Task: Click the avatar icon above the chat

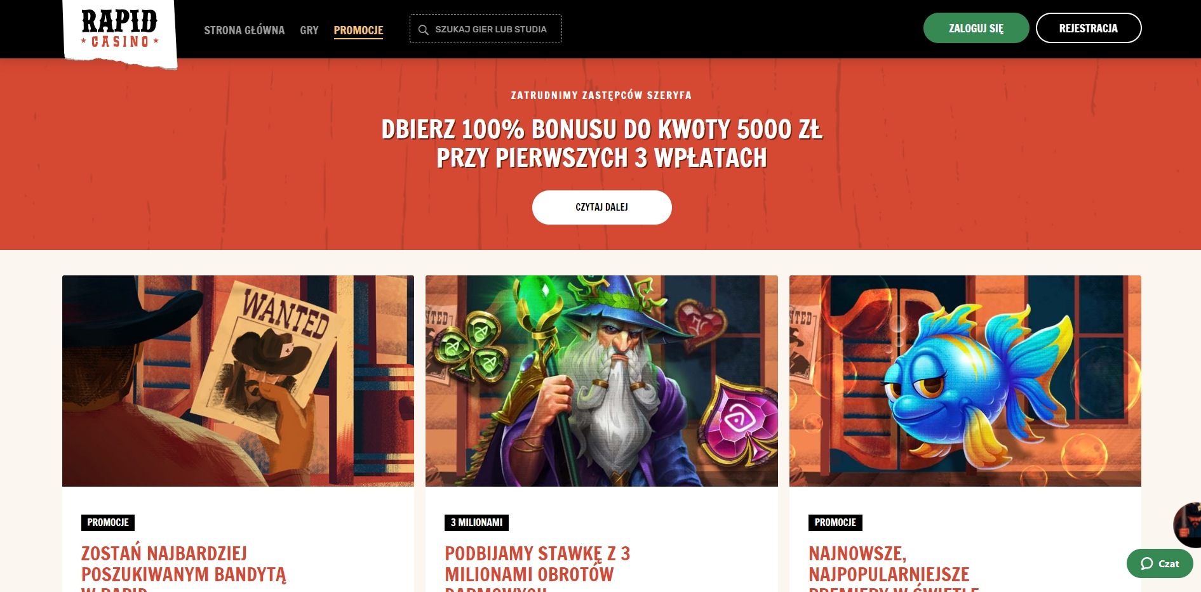Action: (1187, 525)
